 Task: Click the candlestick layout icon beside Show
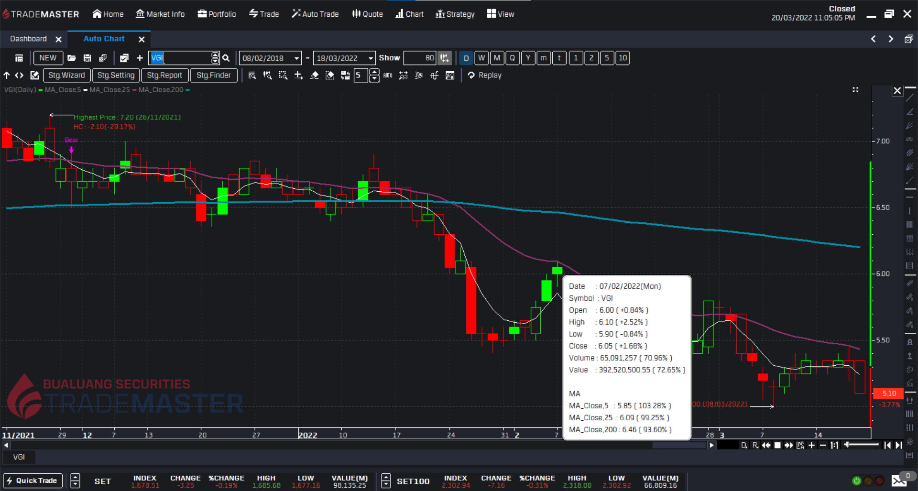click(x=445, y=58)
